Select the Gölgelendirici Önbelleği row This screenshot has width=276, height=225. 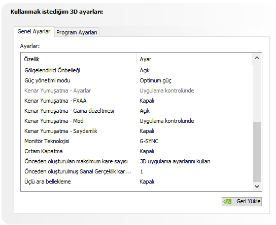137,70
